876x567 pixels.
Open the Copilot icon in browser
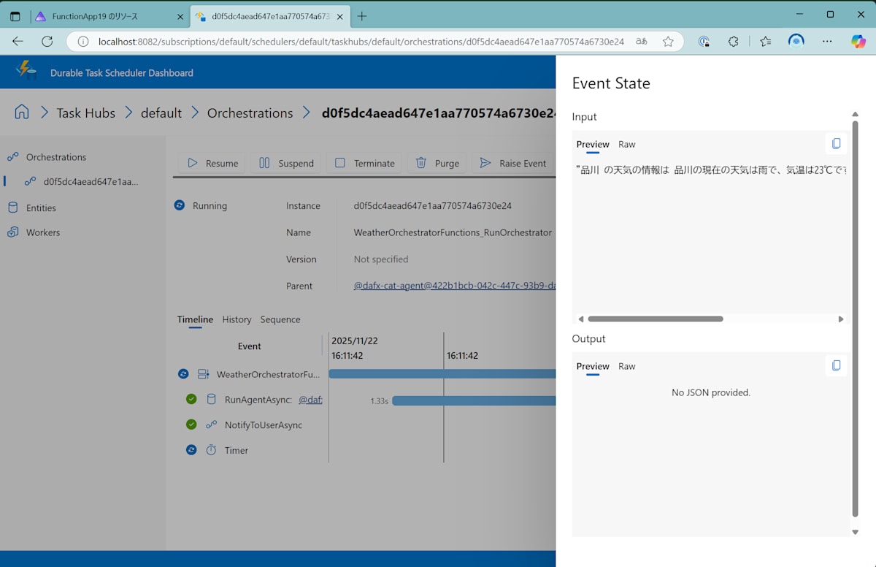click(x=858, y=42)
